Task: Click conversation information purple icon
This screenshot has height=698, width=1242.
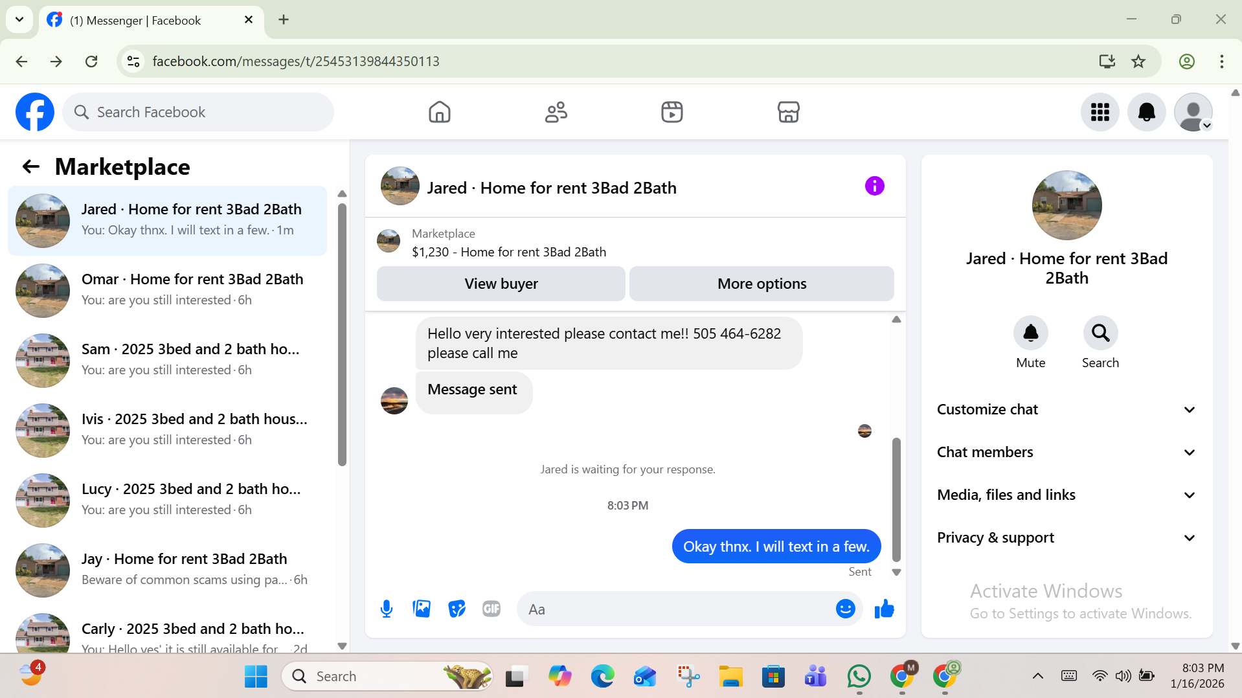Action: click(x=874, y=186)
